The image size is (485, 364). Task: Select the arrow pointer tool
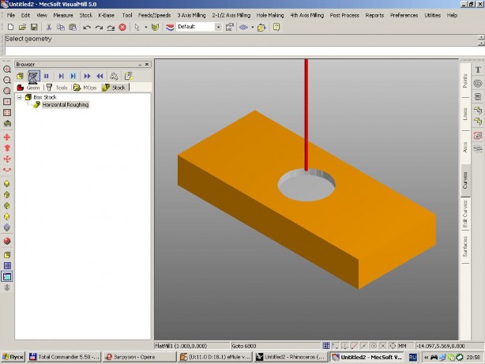[x=137, y=27]
